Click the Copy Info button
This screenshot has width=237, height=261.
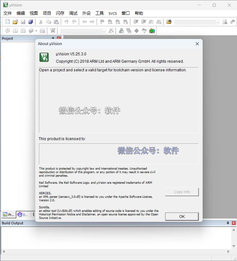click(x=182, y=192)
